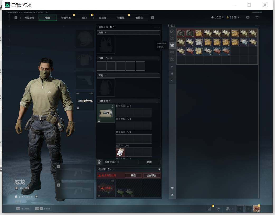Click the first empty pocket slot

[x=101, y=66]
